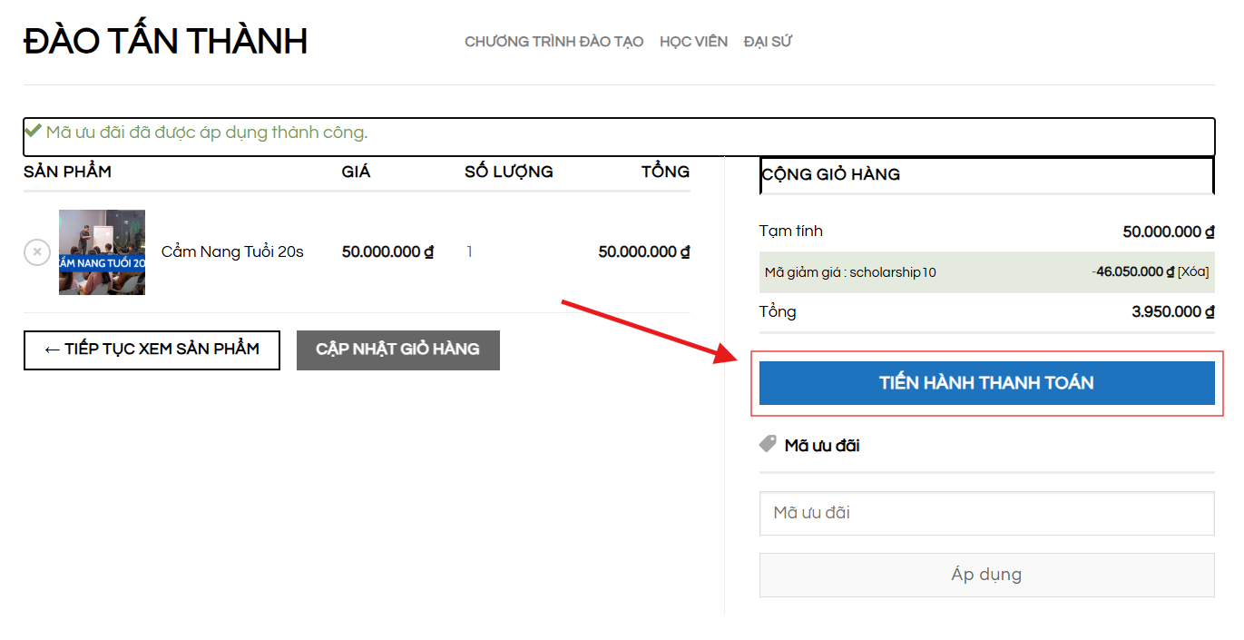Open the Cẩm Nang Tuổi 20s product link
This screenshot has width=1244, height=640.
pos(232,252)
